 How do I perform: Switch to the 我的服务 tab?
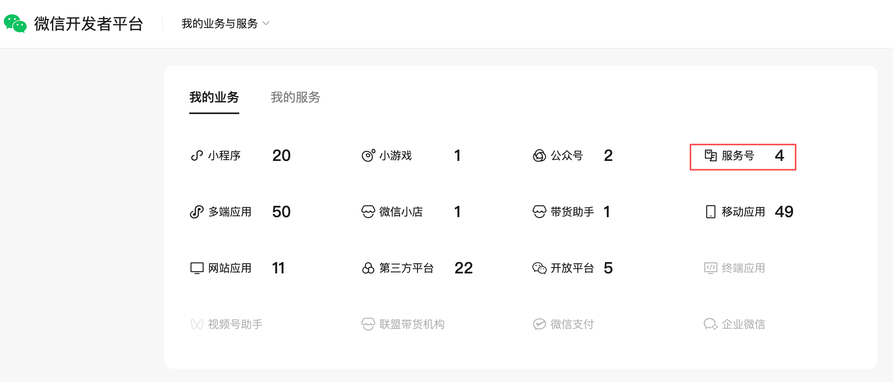[295, 97]
